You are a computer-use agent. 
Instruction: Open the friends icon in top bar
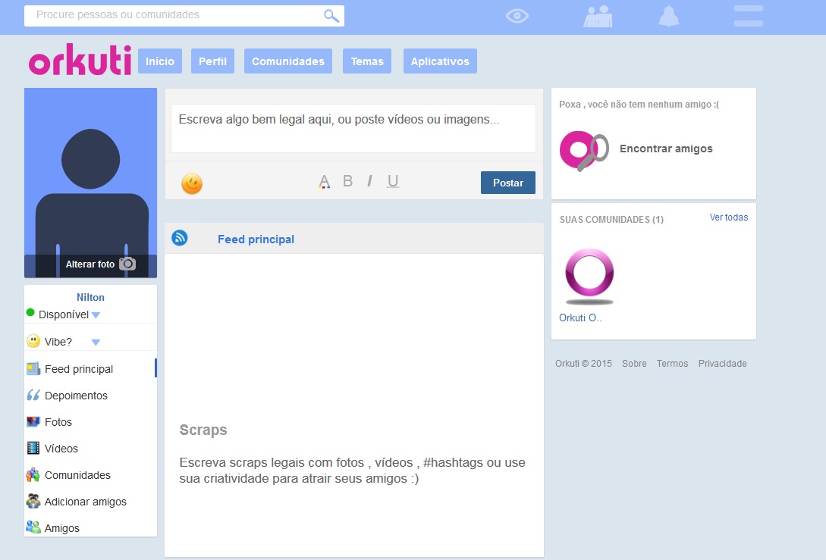598,17
